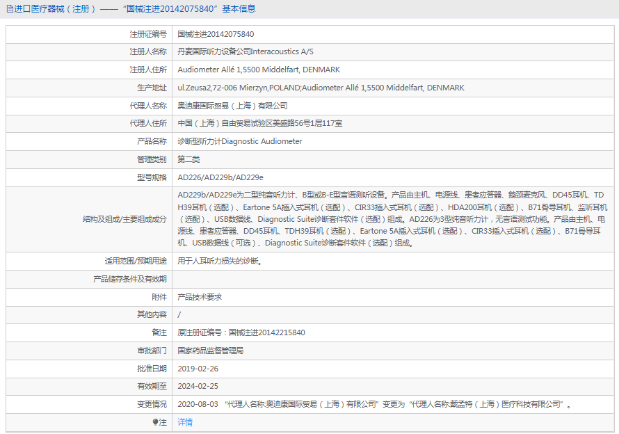Select agent name 奥迪康国际贸易（上海）有限公司
Viewport: 619px width, 434px height.
pos(232,106)
